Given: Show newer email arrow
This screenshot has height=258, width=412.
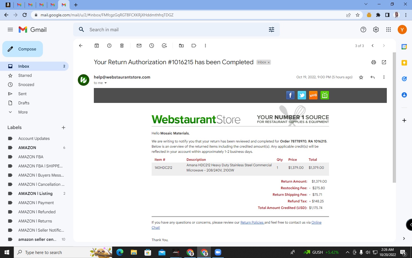Looking at the screenshot, I should tap(373, 46).
